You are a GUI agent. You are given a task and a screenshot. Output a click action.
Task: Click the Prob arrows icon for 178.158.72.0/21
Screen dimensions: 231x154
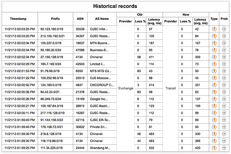click(x=224, y=127)
